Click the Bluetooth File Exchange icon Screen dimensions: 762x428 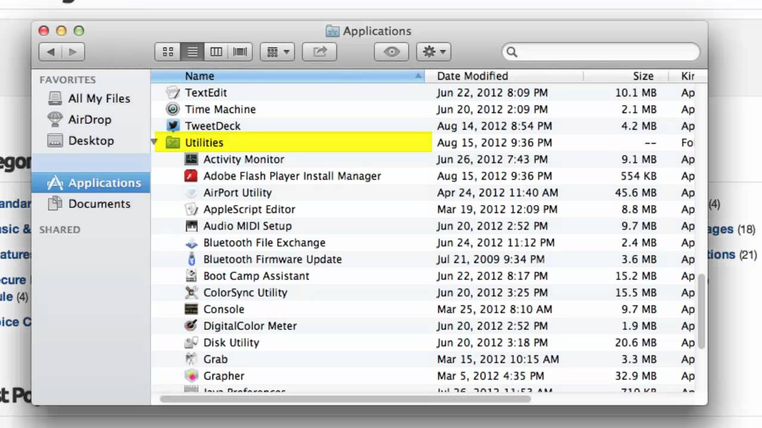(x=191, y=243)
